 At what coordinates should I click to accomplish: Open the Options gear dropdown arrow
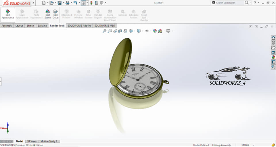(106, 3)
